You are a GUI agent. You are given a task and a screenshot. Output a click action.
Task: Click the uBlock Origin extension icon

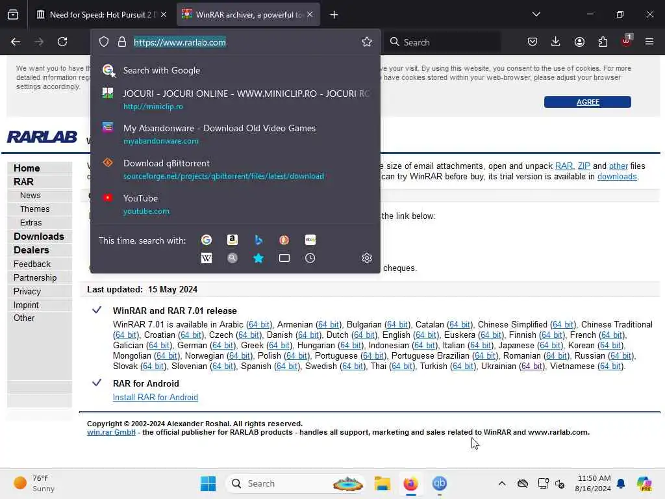click(626, 41)
